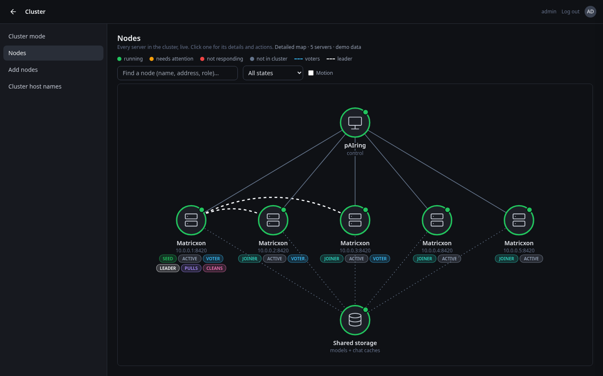
Task: Open Cluster host names in the sidebar
Action: point(53,86)
